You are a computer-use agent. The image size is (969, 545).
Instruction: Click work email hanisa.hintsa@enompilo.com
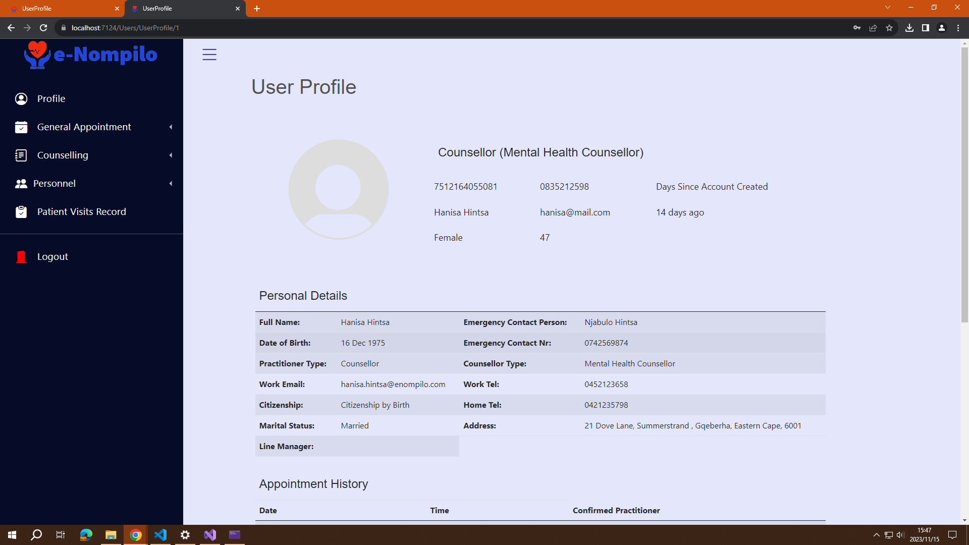tap(393, 385)
